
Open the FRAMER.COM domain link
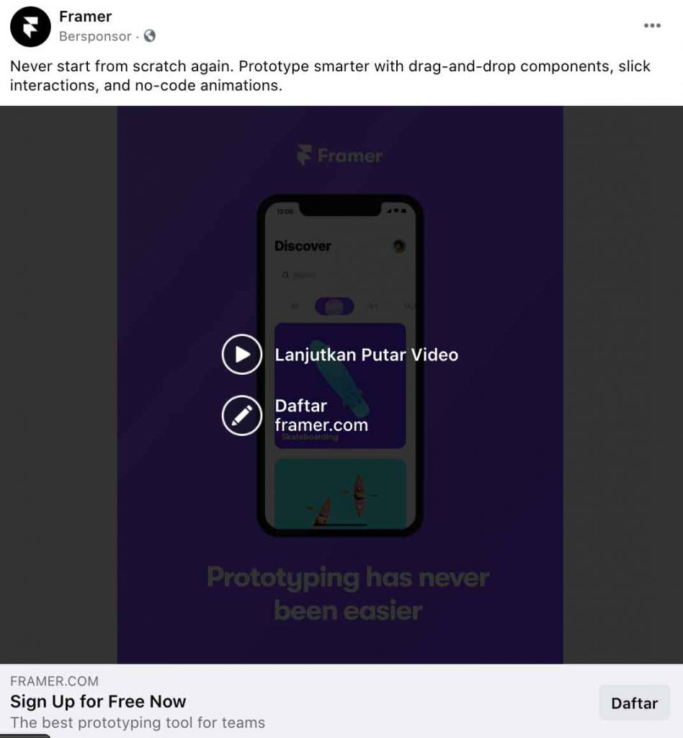pyautogui.click(x=55, y=681)
